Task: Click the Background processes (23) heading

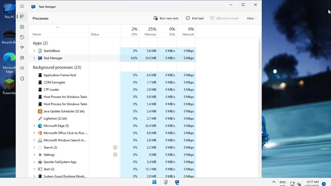Action: click(57, 67)
